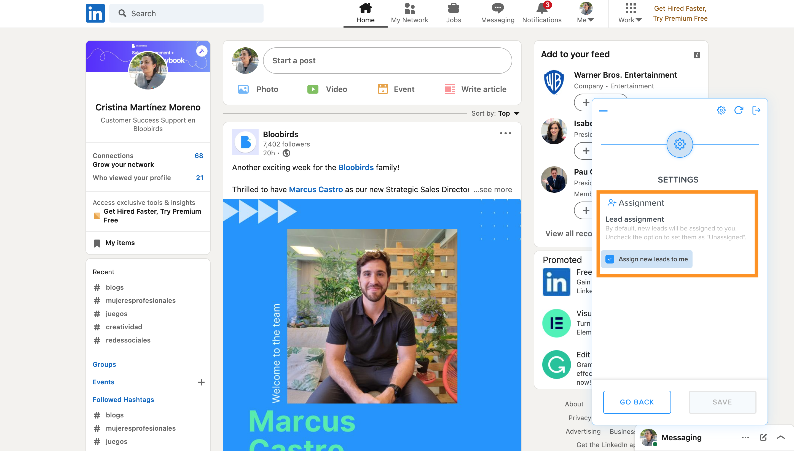
Task: Open Events link in sidebar
Action: (103, 382)
